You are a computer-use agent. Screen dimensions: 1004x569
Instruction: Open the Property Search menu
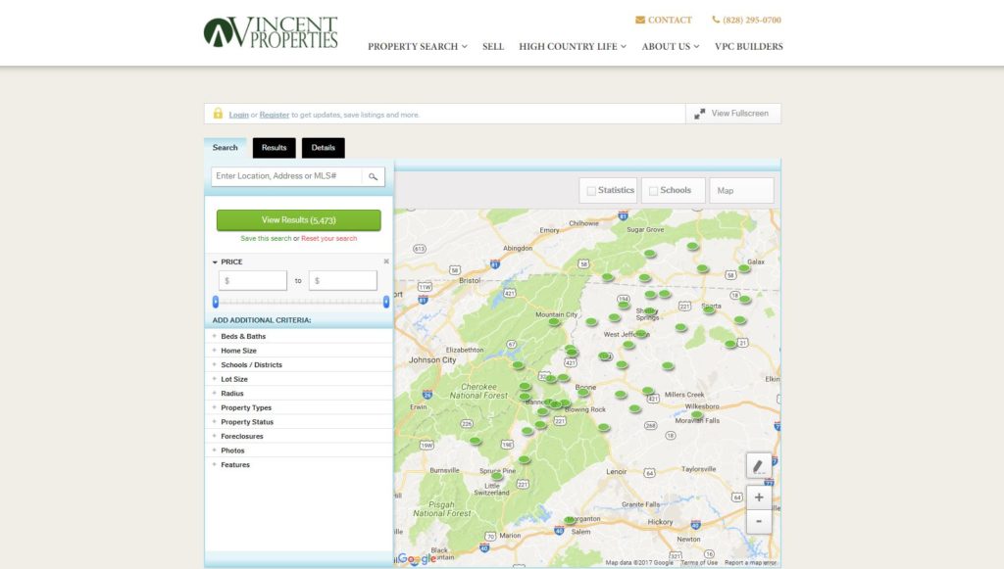[x=417, y=46]
